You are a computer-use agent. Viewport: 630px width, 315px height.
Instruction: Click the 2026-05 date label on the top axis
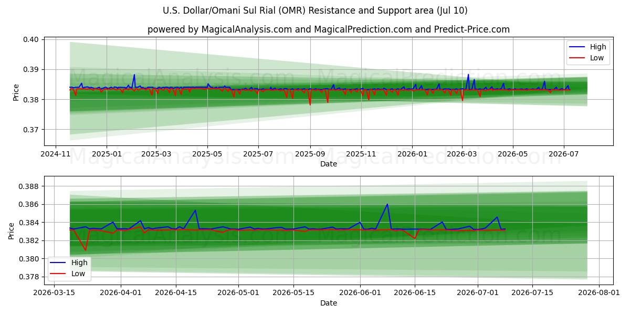coord(512,154)
